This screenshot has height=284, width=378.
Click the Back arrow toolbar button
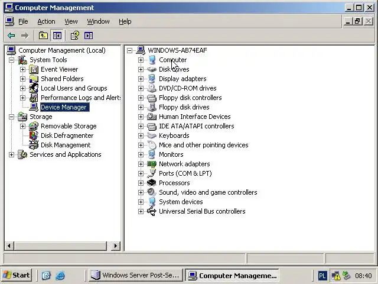coord(11,35)
